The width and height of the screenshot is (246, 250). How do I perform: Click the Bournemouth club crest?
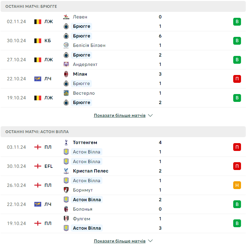click(66, 190)
